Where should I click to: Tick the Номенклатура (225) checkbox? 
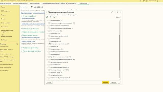[x=49, y=41]
